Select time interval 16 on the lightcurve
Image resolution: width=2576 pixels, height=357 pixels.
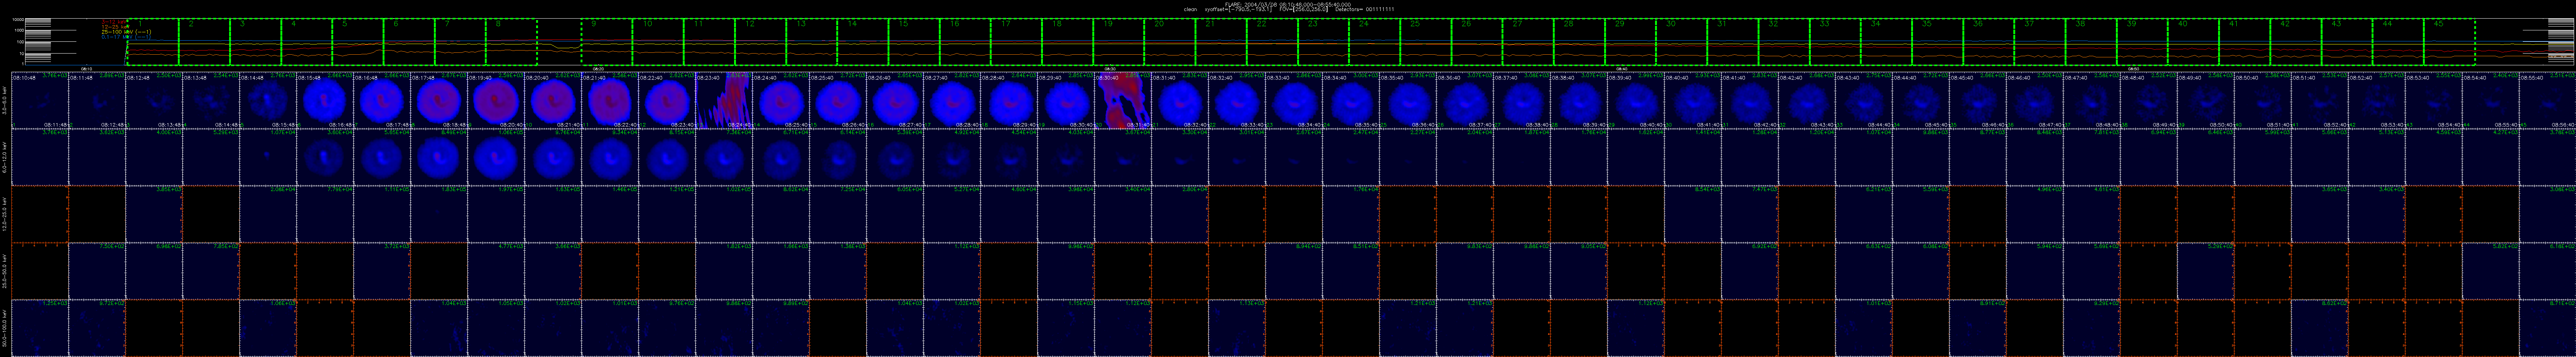click(966, 42)
